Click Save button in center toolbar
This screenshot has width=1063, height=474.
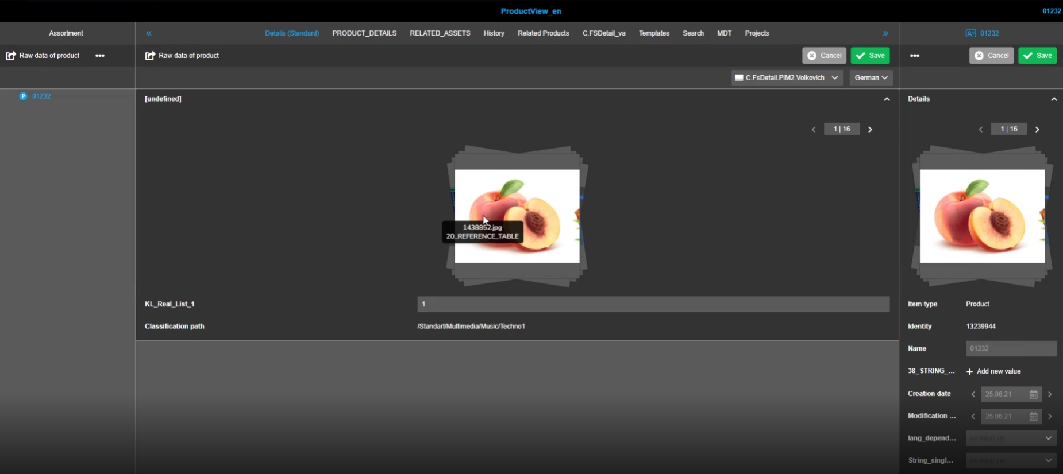pos(870,56)
